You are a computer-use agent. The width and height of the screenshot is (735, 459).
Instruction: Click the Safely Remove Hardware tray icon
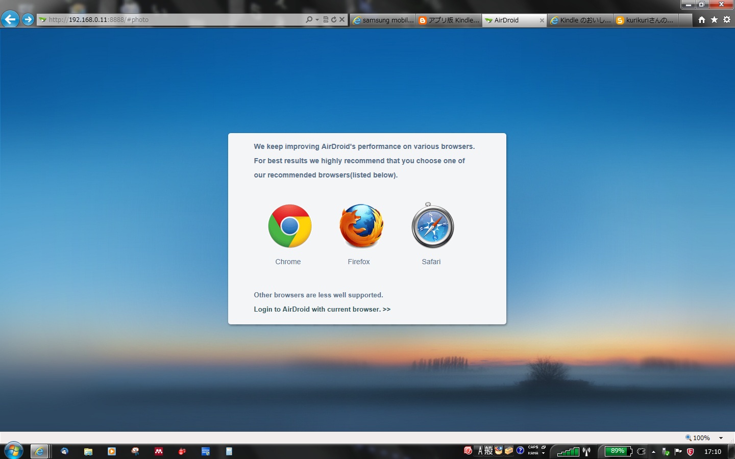666,451
